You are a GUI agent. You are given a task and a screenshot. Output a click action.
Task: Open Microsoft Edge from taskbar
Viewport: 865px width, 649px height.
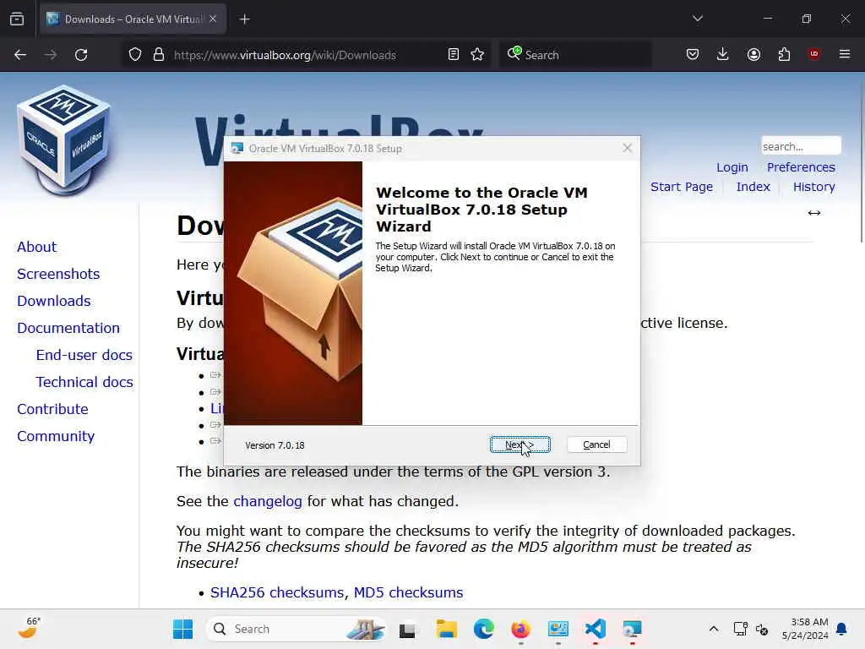coord(483,629)
